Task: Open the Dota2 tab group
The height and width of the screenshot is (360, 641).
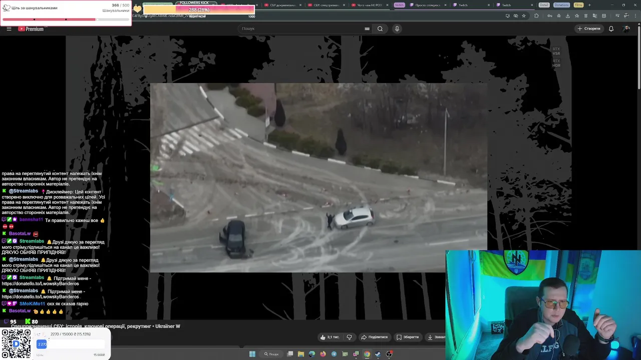Action: coord(544,5)
